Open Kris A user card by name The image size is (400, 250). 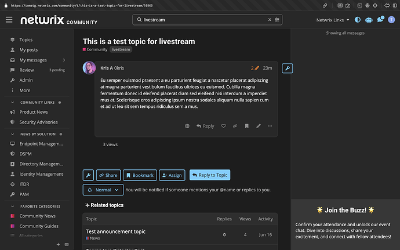107,68
